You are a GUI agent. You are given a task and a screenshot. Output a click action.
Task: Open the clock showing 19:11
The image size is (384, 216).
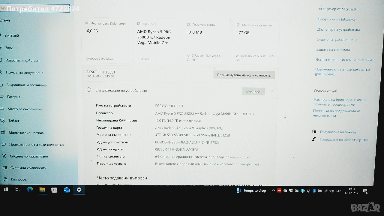[x=352, y=191]
